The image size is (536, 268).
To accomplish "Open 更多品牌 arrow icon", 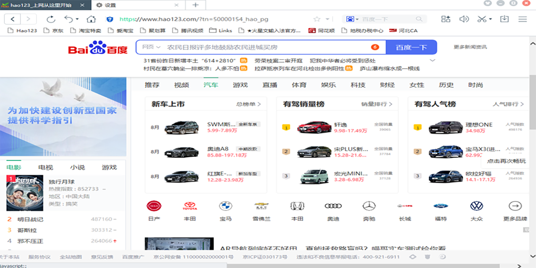I will [515, 206].
